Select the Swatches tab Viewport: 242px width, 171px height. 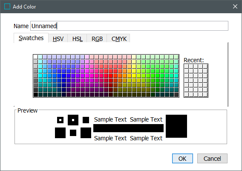tap(31, 38)
